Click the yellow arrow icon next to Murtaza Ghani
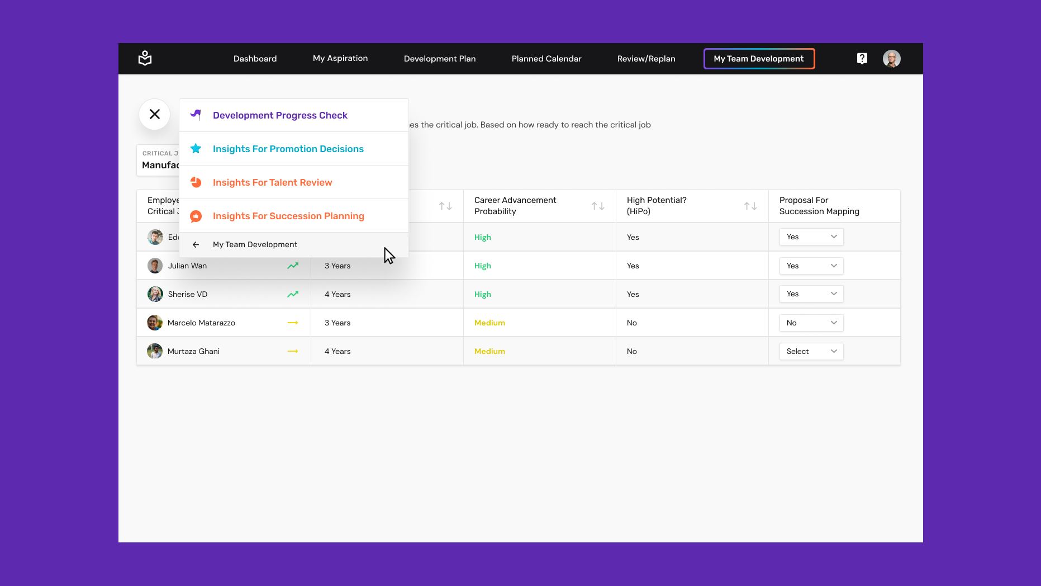1041x586 pixels. click(x=293, y=351)
